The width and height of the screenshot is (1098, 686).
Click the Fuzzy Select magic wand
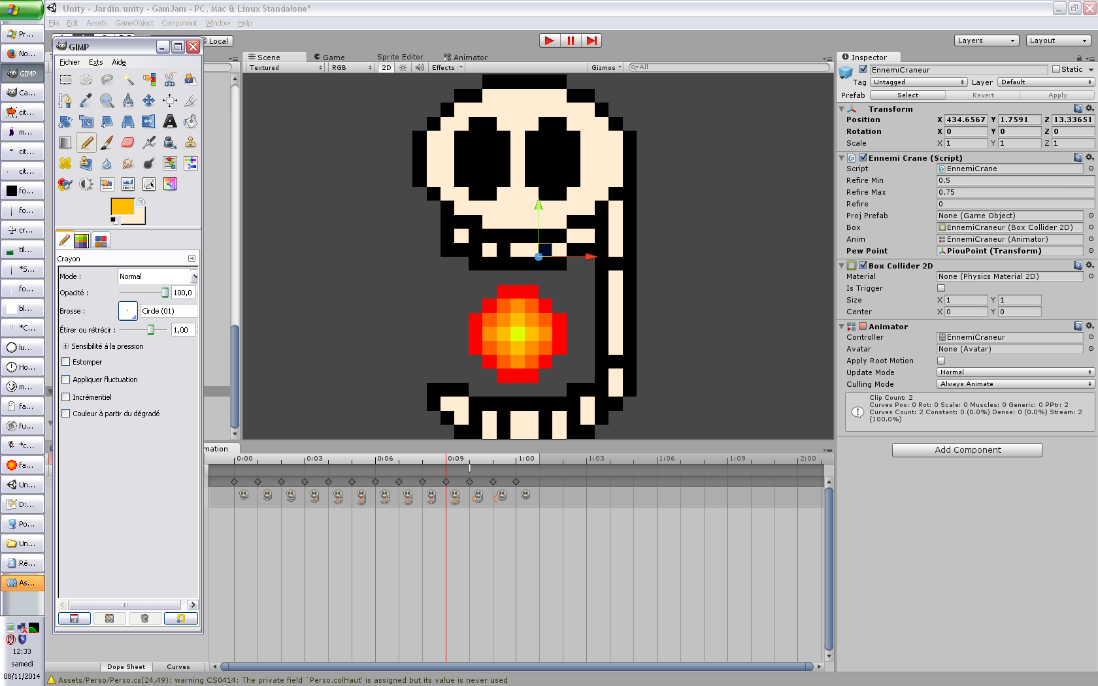tap(128, 80)
